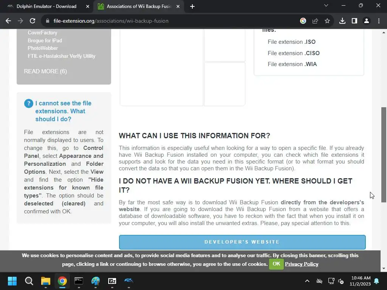
Task: View site security lock information
Action: [x=48, y=21]
